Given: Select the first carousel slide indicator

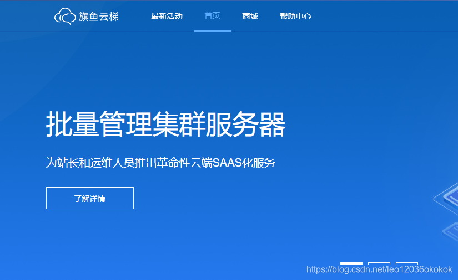Looking at the screenshot, I should pos(351,264).
